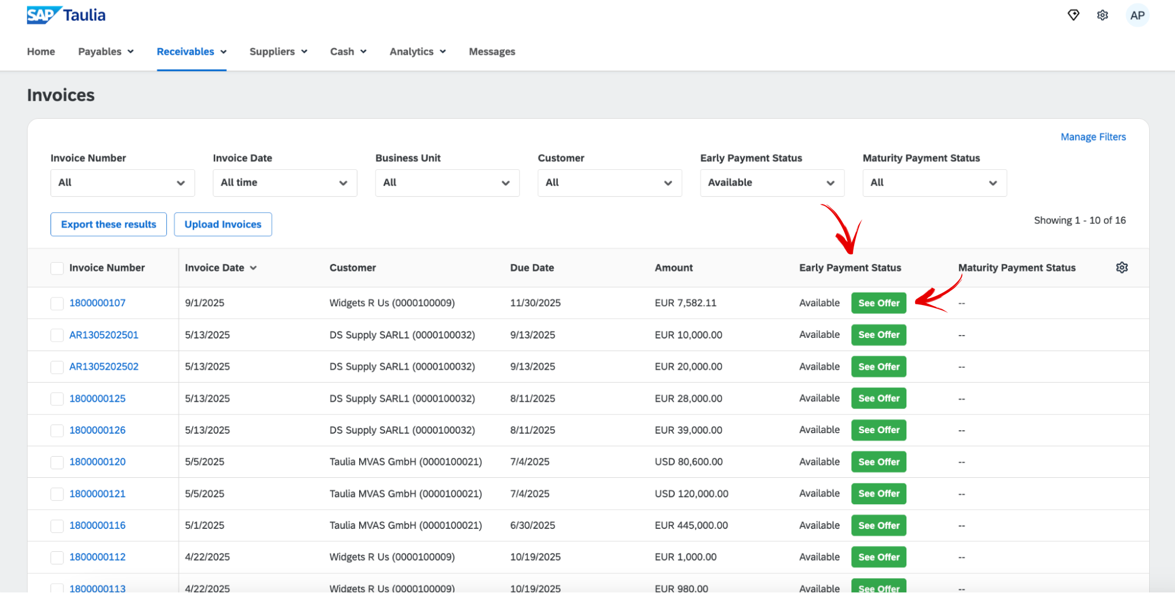
Task: Click Maturity Payment Status column header
Action: tap(1017, 268)
